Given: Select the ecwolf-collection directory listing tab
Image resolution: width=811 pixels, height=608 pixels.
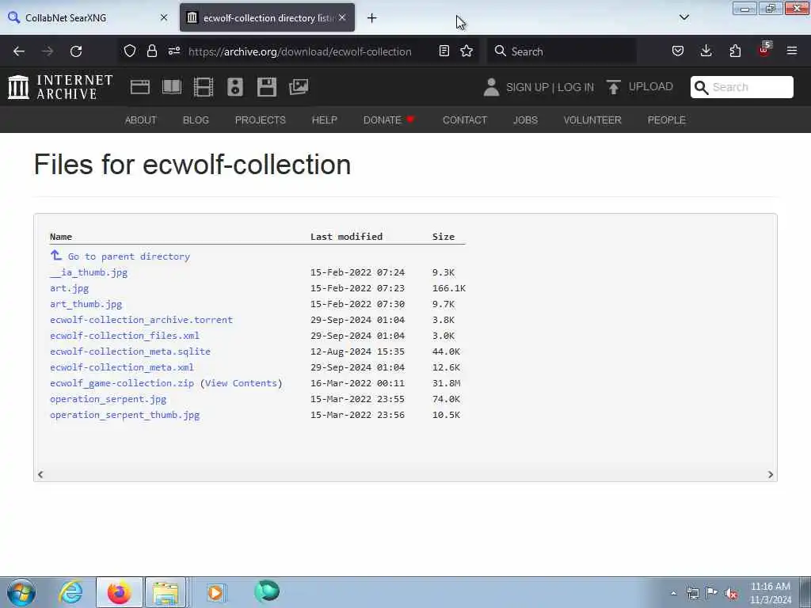Looking at the screenshot, I should click(x=267, y=17).
